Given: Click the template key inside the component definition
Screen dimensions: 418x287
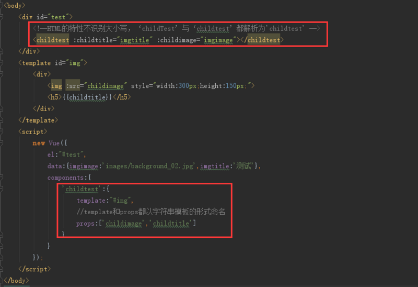Looking at the screenshot, I should [91, 201].
